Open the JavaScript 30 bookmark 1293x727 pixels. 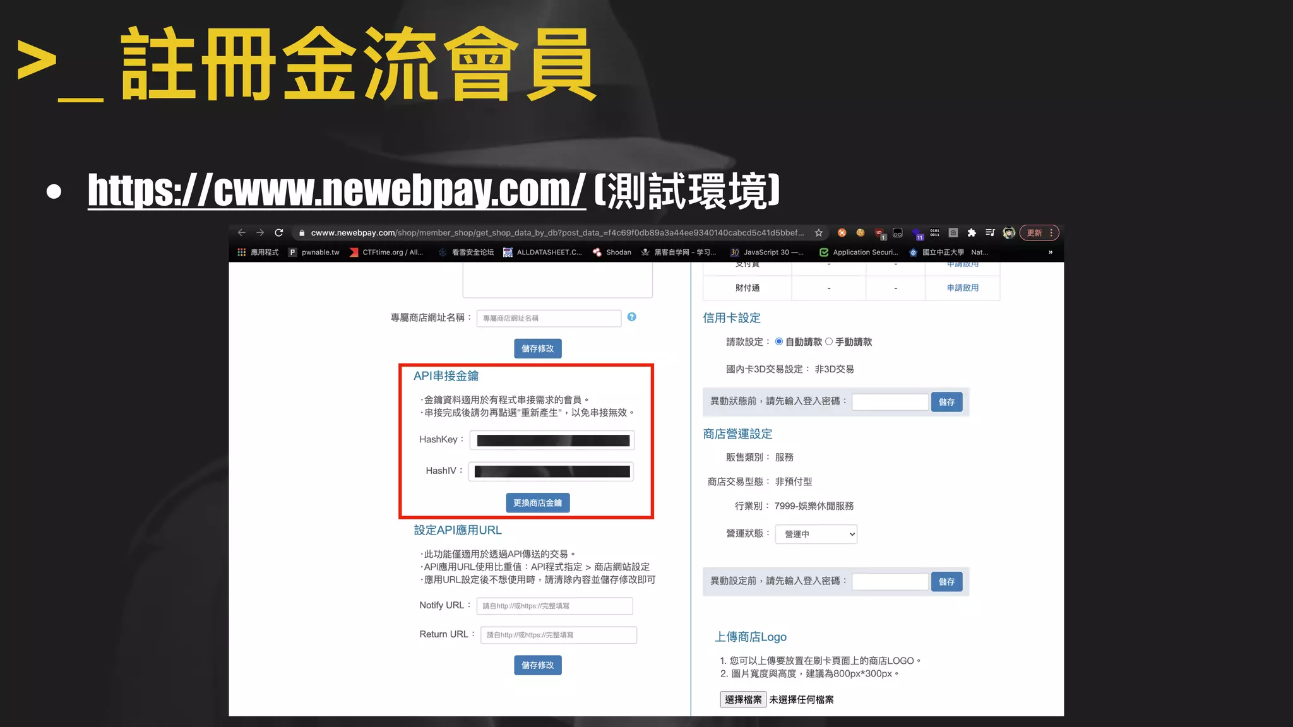click(767, 252)
